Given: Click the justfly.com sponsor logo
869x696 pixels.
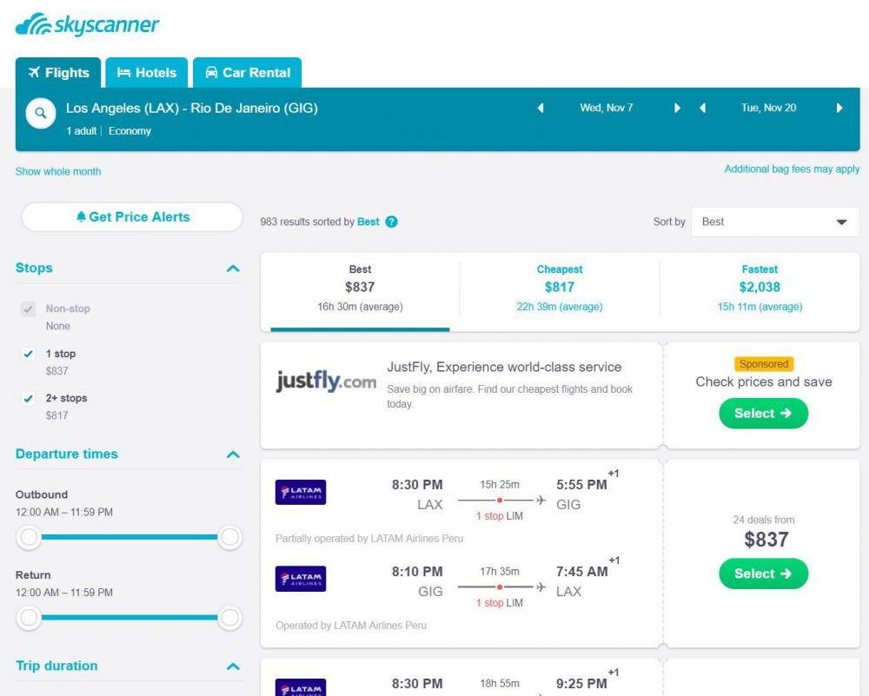Looking at the screenshot, I should (326, 381).
